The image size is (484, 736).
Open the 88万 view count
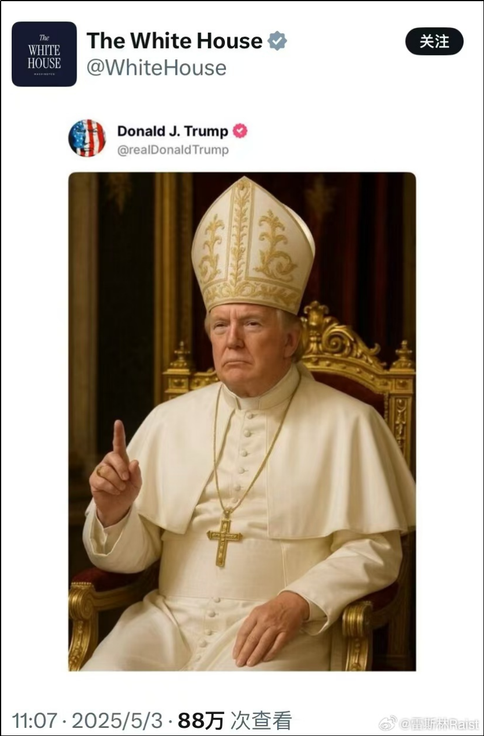200,721
